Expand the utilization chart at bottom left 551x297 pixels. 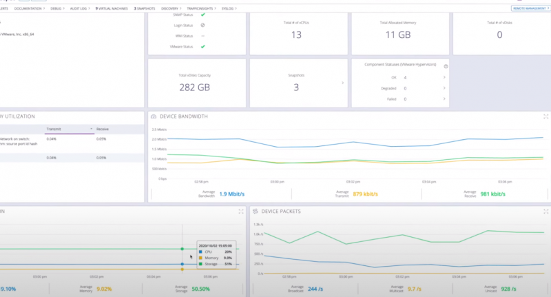240,211
